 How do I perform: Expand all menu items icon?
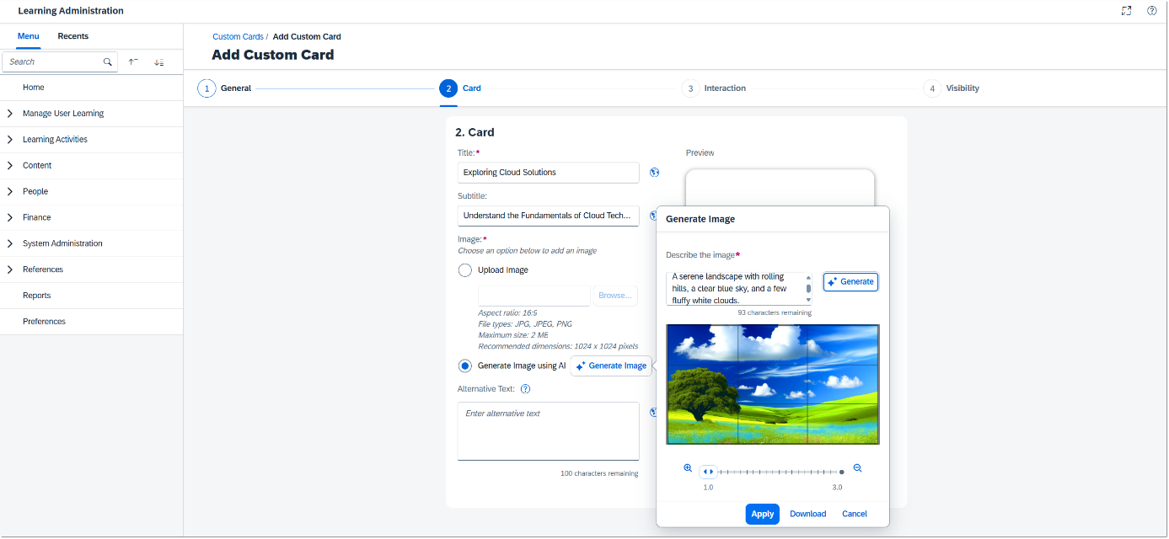pos(158,61)
